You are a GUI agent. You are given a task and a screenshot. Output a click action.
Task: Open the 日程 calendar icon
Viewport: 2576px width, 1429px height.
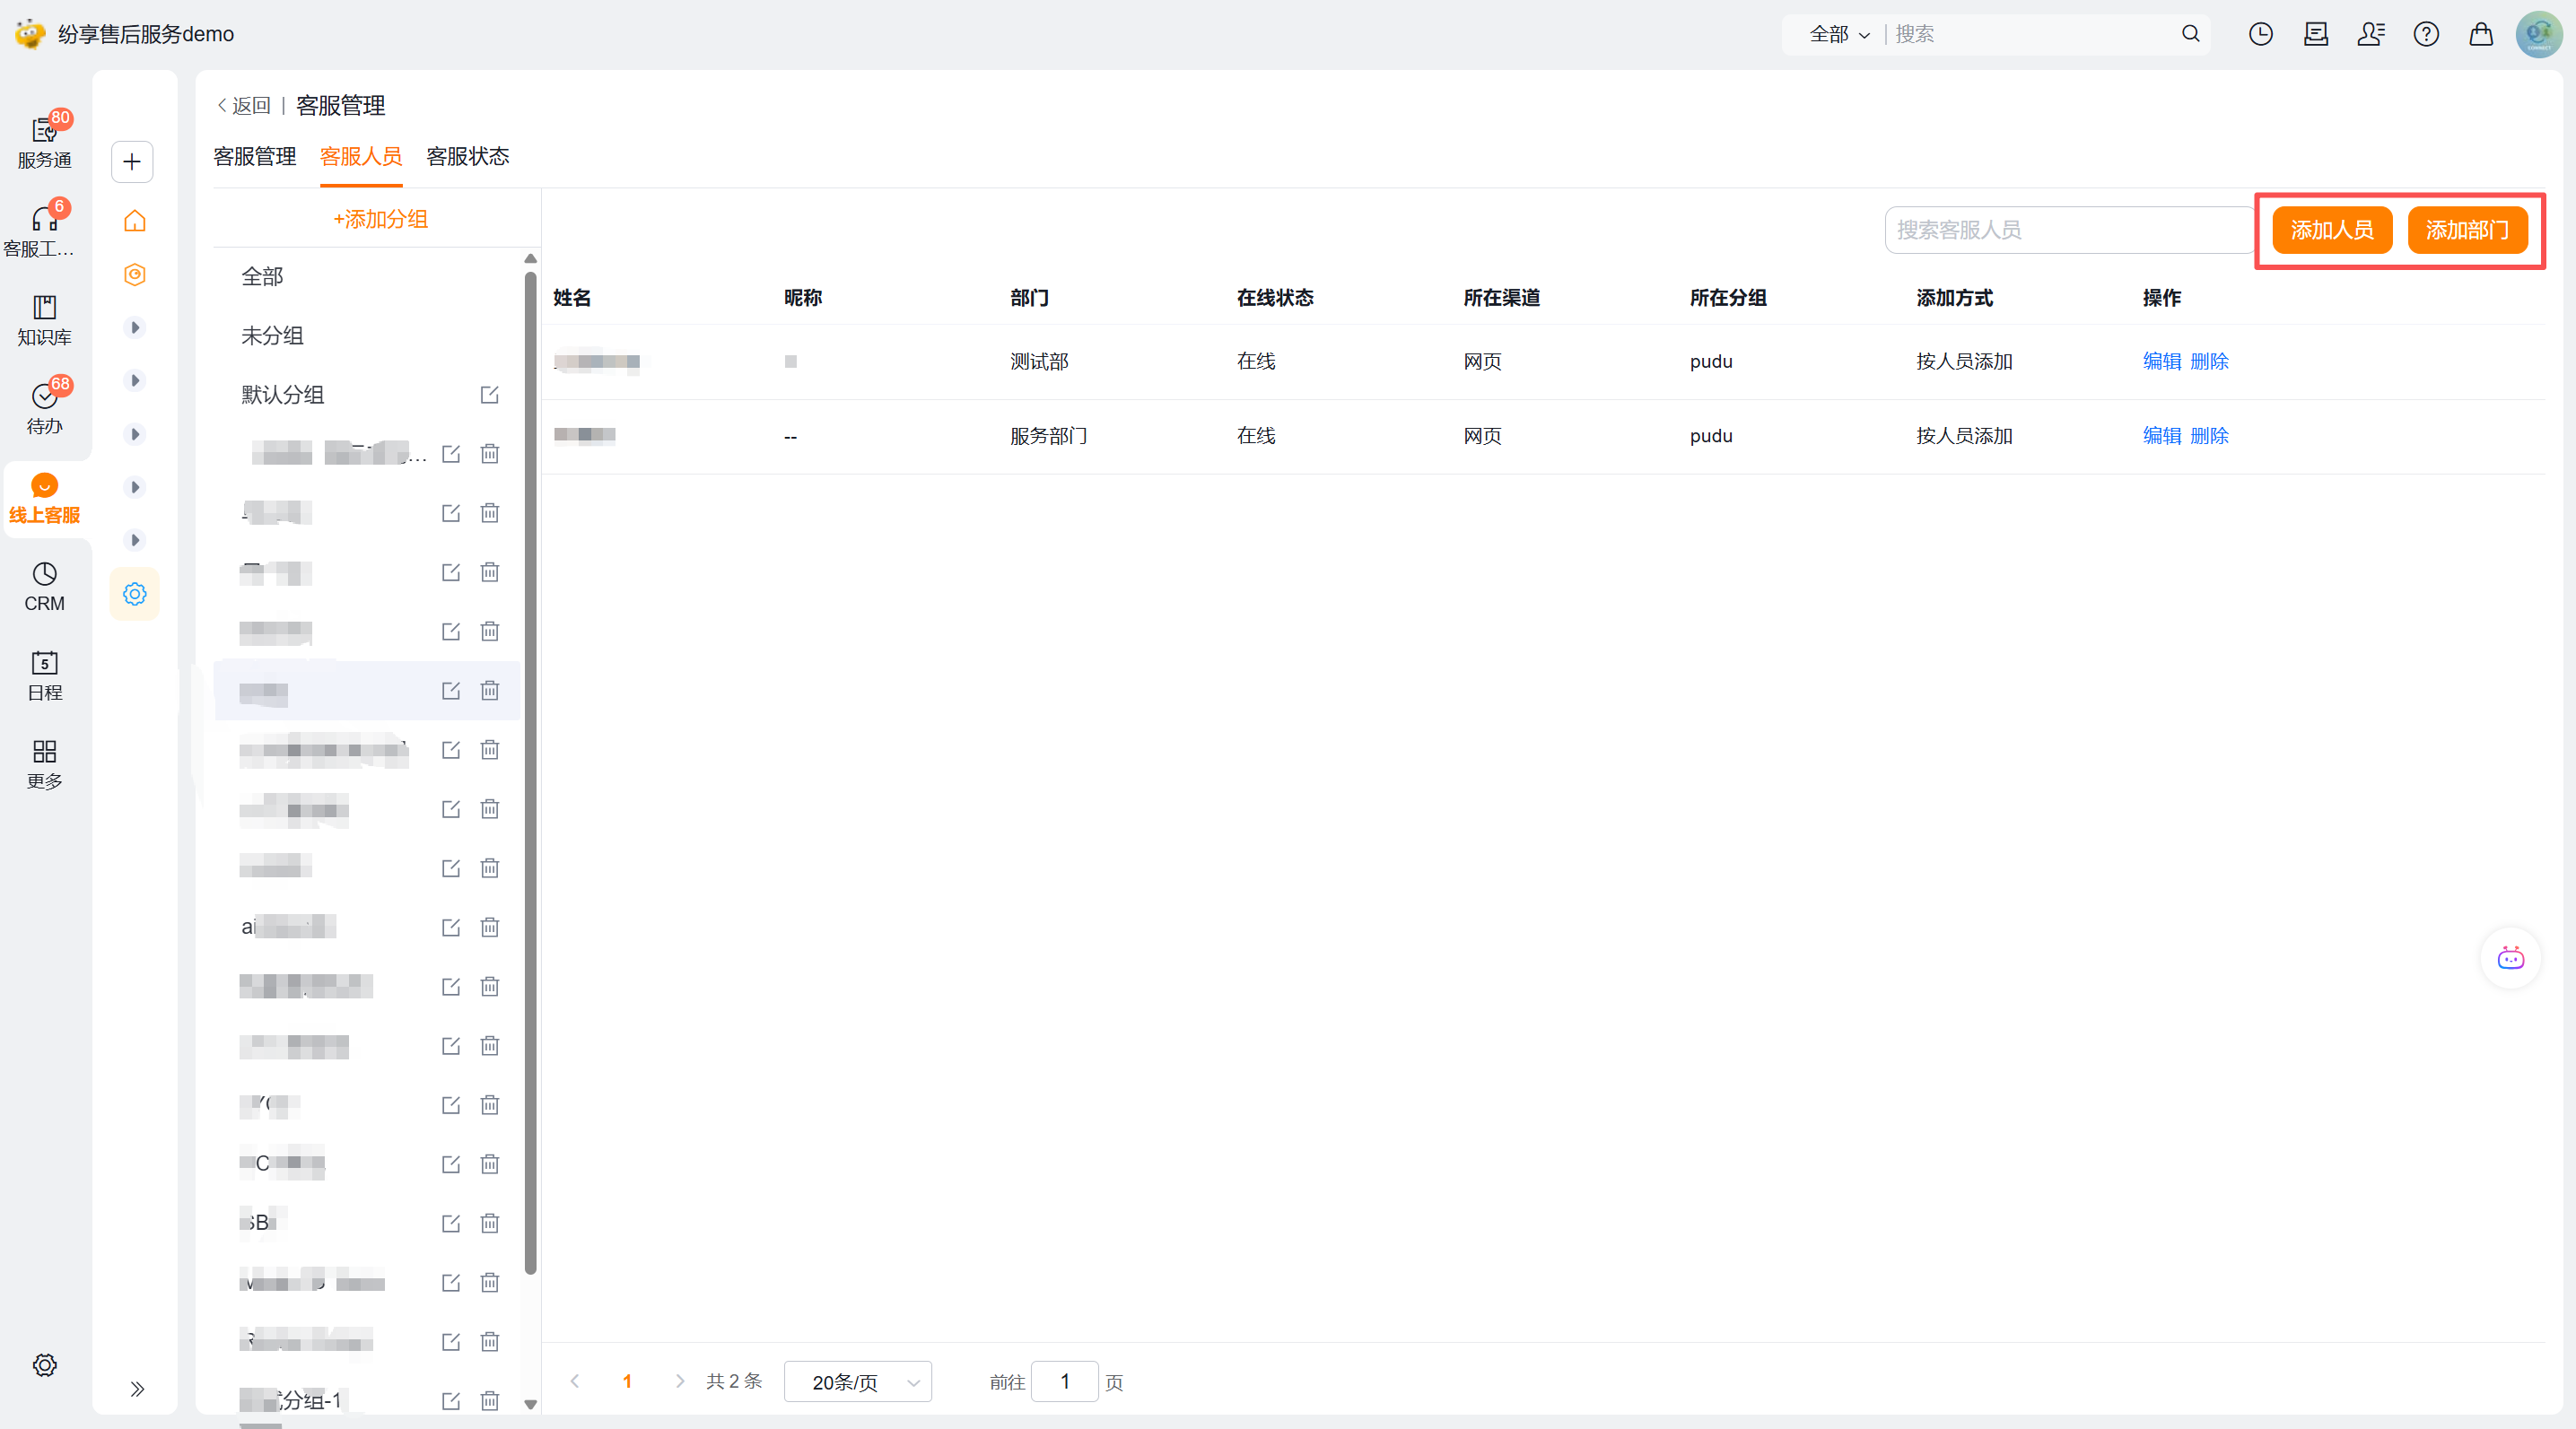[x=44, y=675]
